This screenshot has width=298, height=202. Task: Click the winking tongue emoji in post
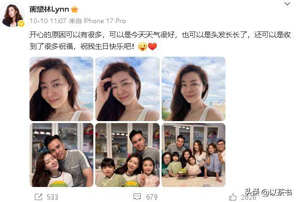coord(143,47)
